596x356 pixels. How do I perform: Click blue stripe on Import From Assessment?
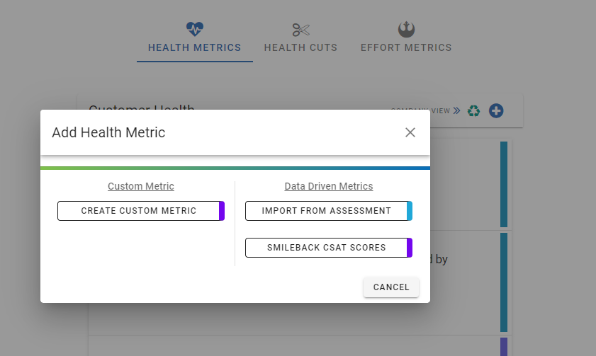[410, 211]
